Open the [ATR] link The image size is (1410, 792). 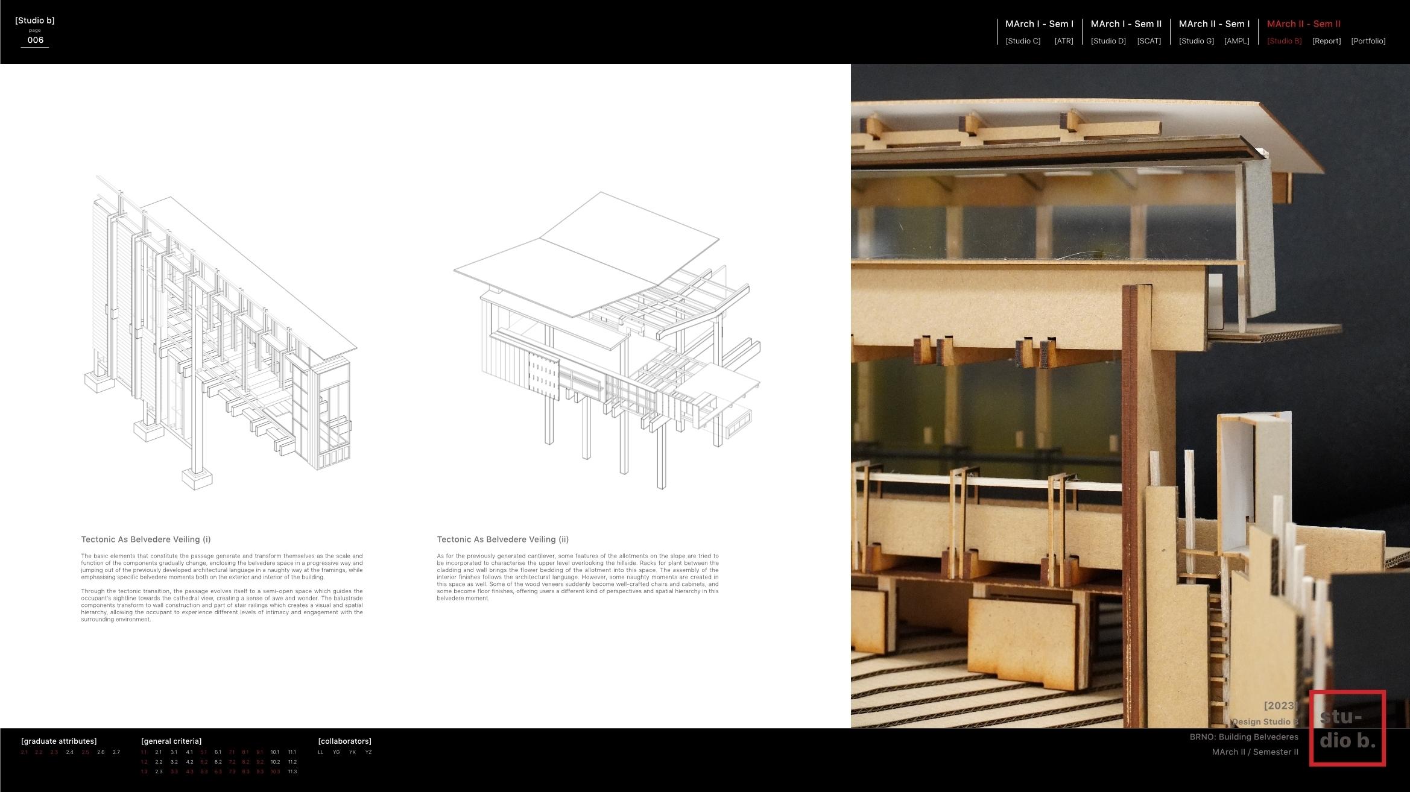(1063, 41)
